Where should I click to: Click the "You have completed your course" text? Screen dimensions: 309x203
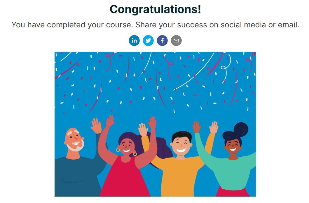point(72,25)
